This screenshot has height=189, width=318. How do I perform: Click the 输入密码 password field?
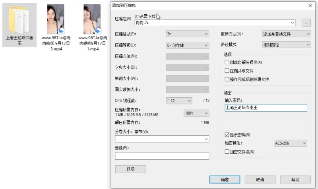pyautogui.click(x=266, y=108)
